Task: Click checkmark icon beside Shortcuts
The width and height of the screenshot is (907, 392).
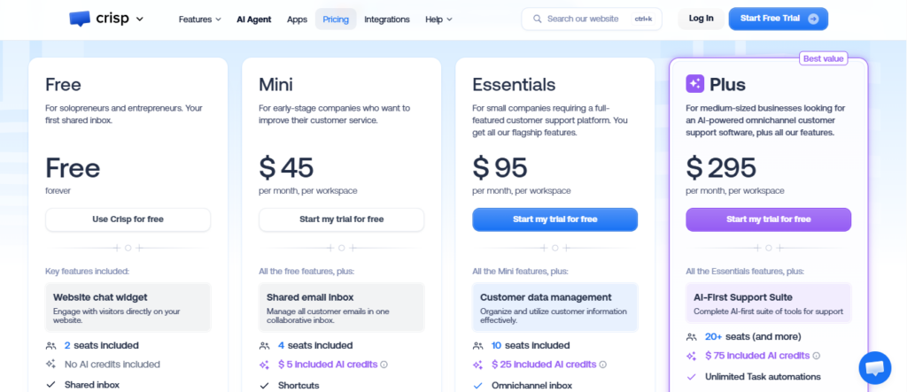Action: click(264, 386)
